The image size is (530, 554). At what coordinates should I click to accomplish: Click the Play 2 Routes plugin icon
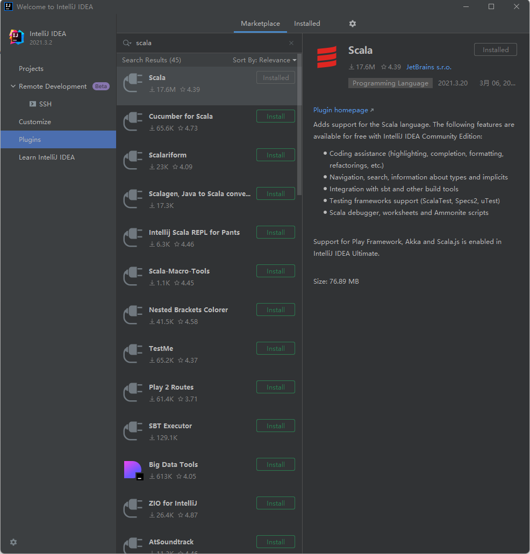click(x=133, y=393)
